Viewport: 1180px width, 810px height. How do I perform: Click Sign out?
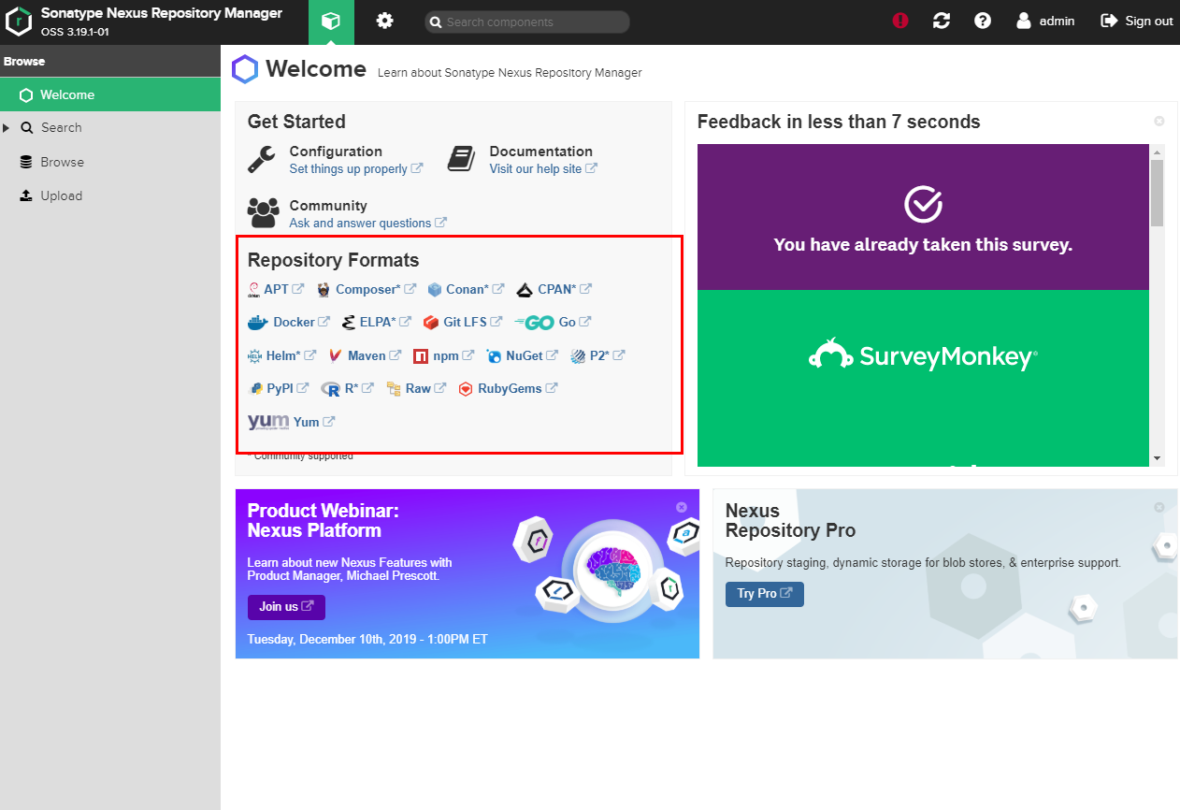(x=1137, y=21)
